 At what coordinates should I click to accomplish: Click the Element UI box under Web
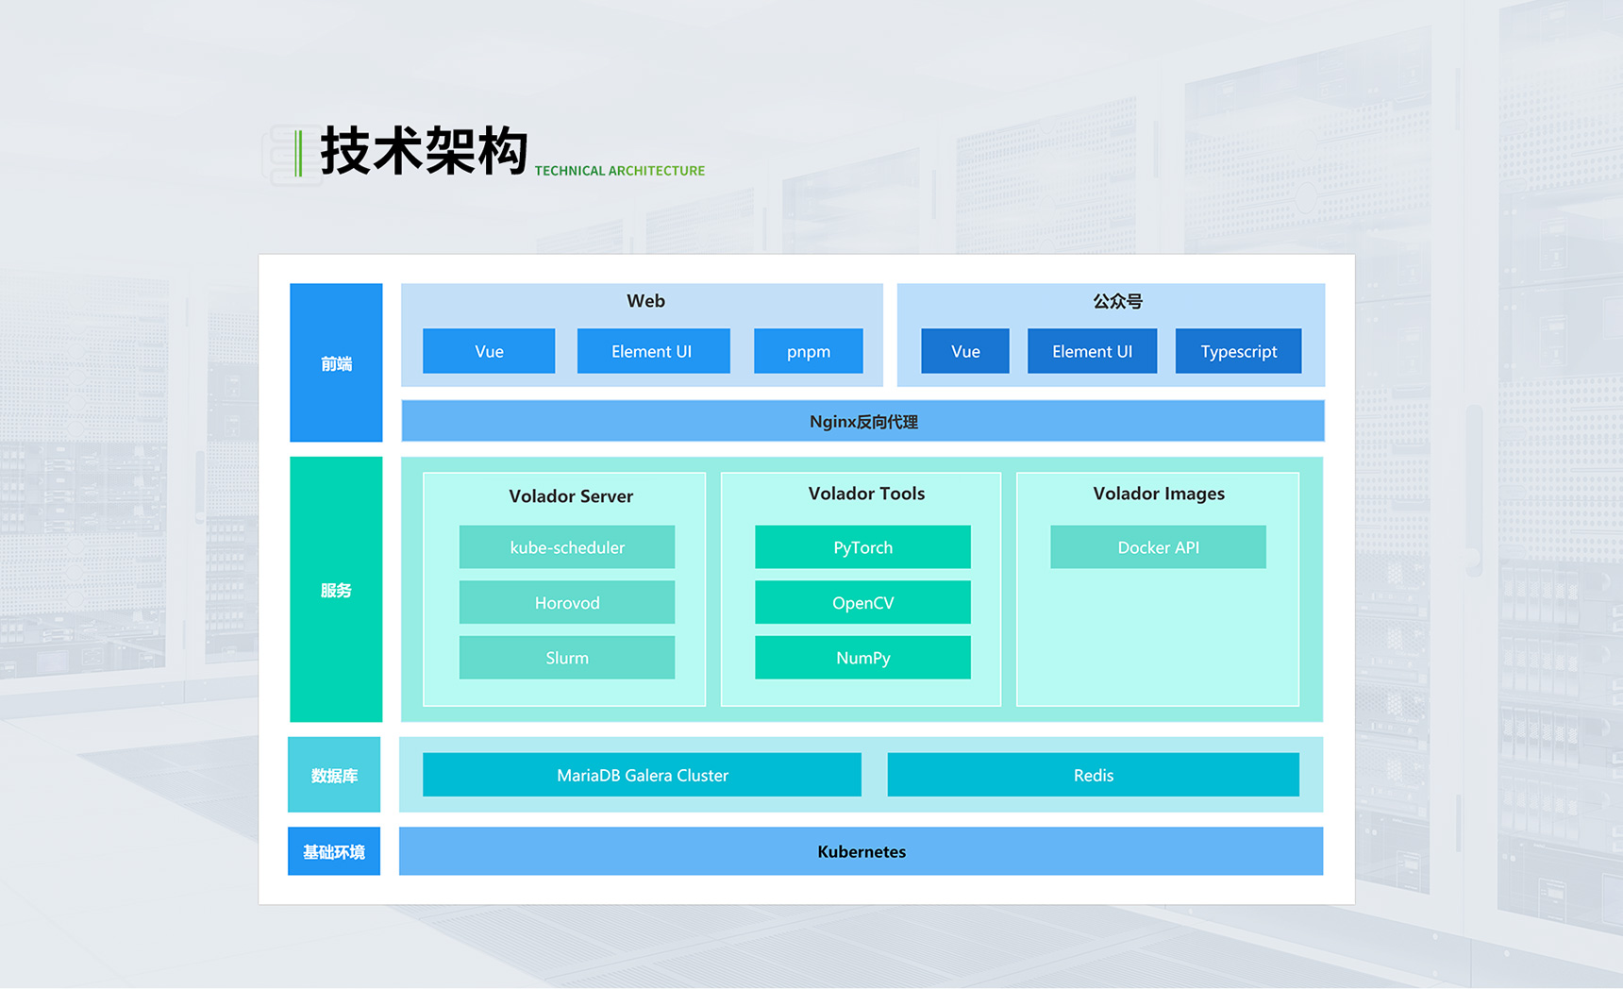653,351
